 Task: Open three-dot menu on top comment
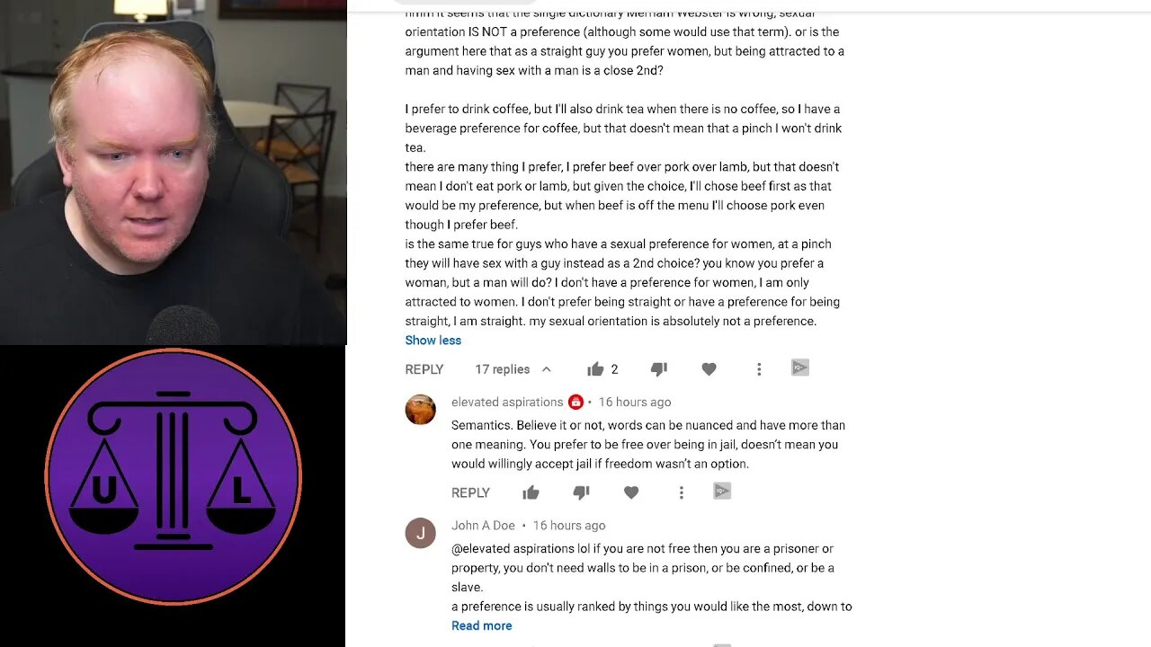point(759,369)
